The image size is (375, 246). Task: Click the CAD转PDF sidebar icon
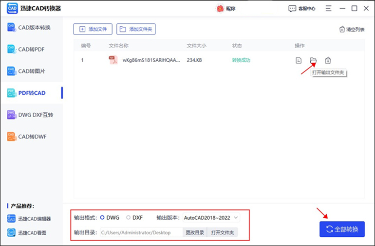tap(12, 49)
